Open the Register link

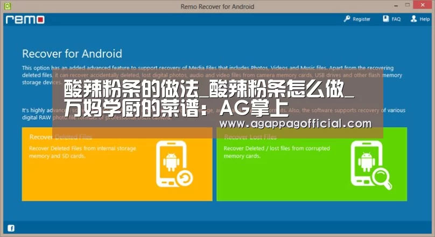361,19
